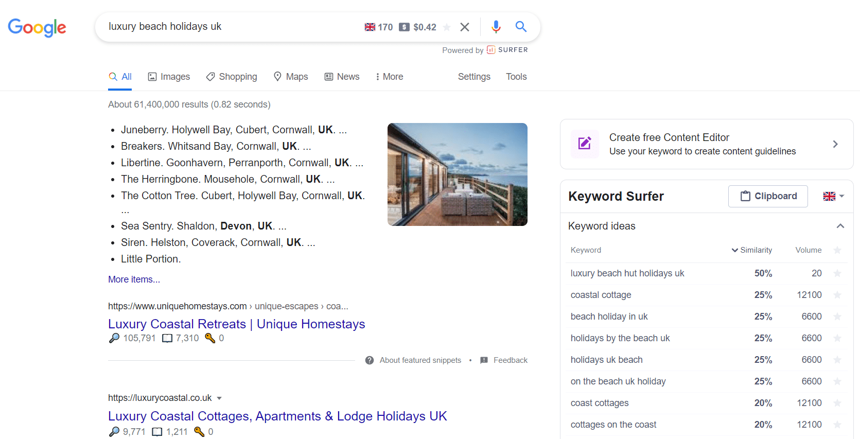Open Create free Content Editor chevron

pyautogui.click(x=835, y=144)
